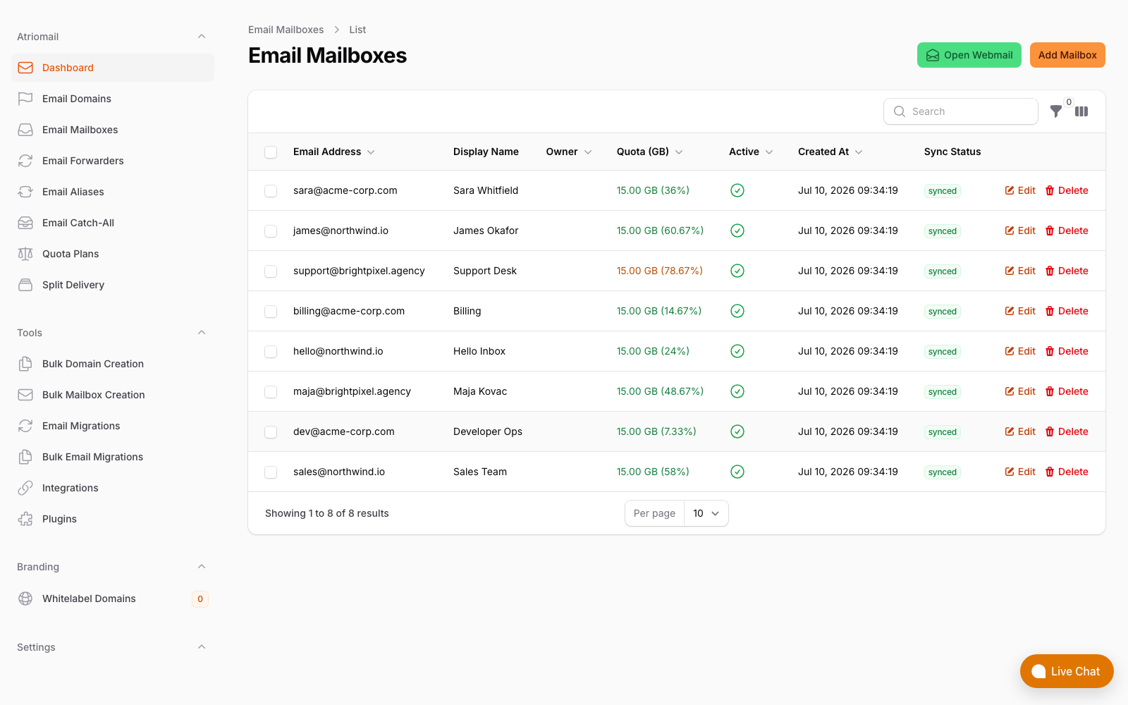Open the Integrations menu item
The width and height of the screenshot is (1128, 705).
[x=113, y=488]
